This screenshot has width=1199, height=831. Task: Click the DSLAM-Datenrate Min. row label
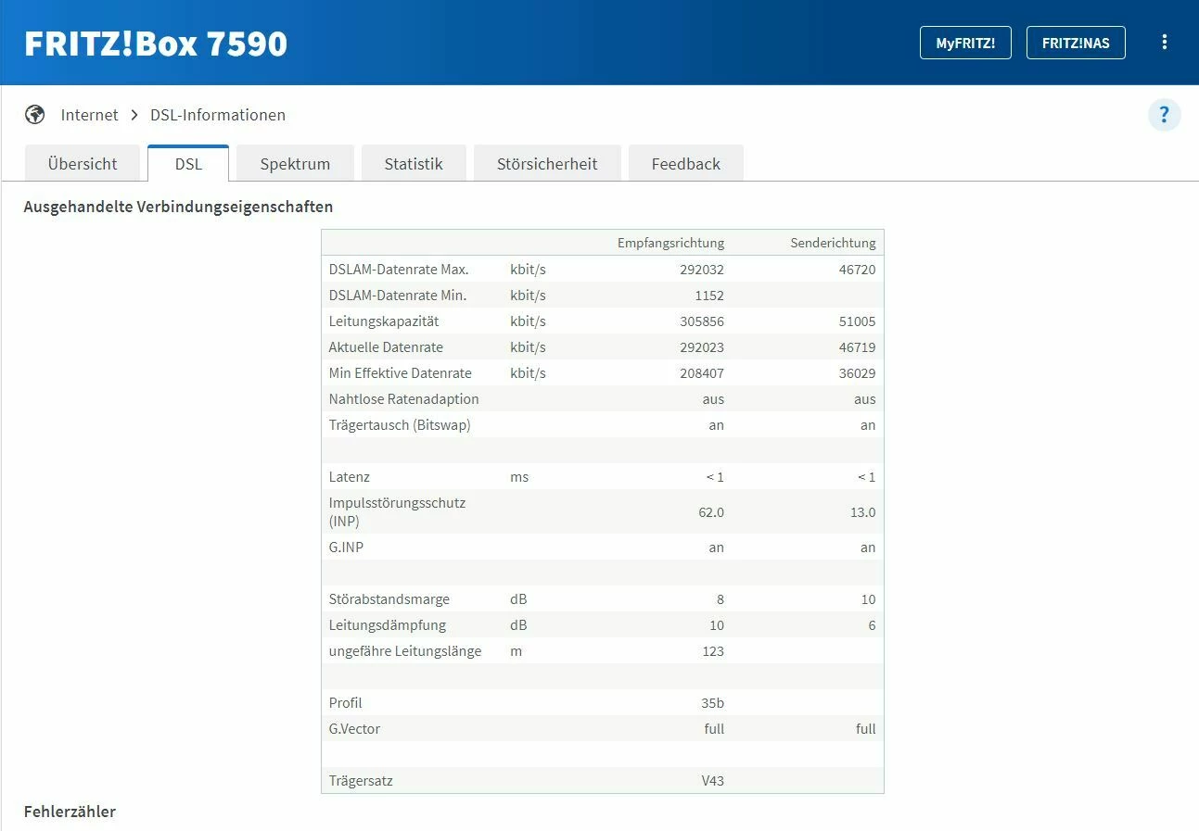click(398, 296)
